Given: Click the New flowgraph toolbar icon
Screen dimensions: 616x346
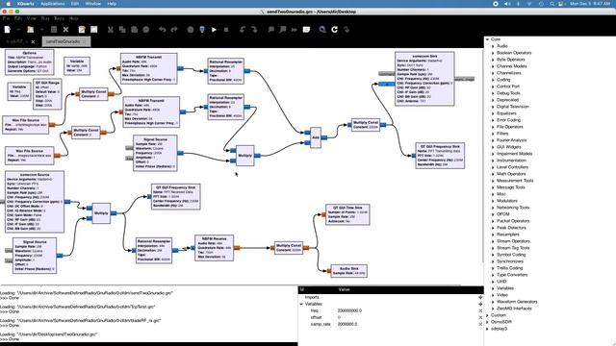Looking at the screenshot, I should coord(8,30).
